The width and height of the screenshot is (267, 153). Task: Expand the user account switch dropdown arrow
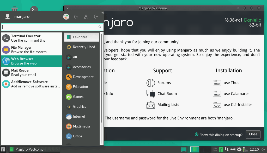click(x=86, y=17)
